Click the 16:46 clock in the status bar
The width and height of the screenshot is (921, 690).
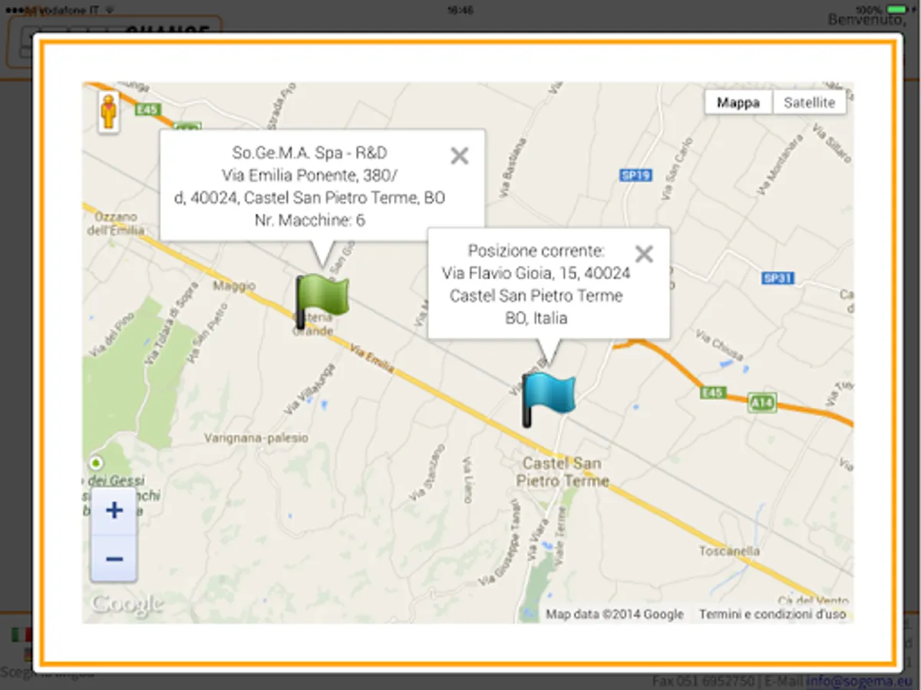click(x=460, y=10)
